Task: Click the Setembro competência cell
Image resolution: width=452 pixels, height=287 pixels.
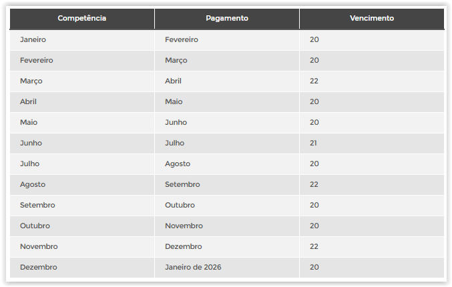Action: pos(37,205)
